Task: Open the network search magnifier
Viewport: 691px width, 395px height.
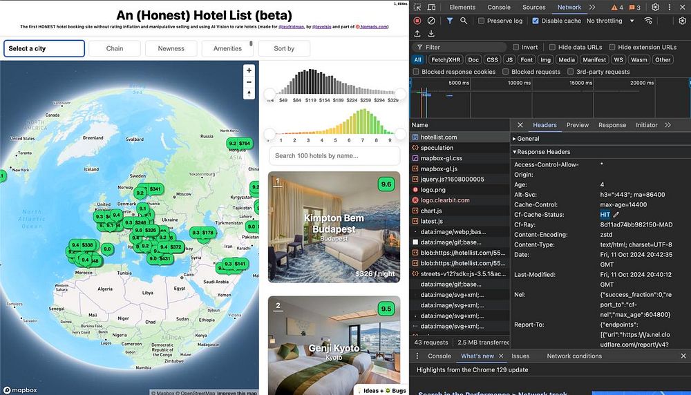Action: click(464, 21)
